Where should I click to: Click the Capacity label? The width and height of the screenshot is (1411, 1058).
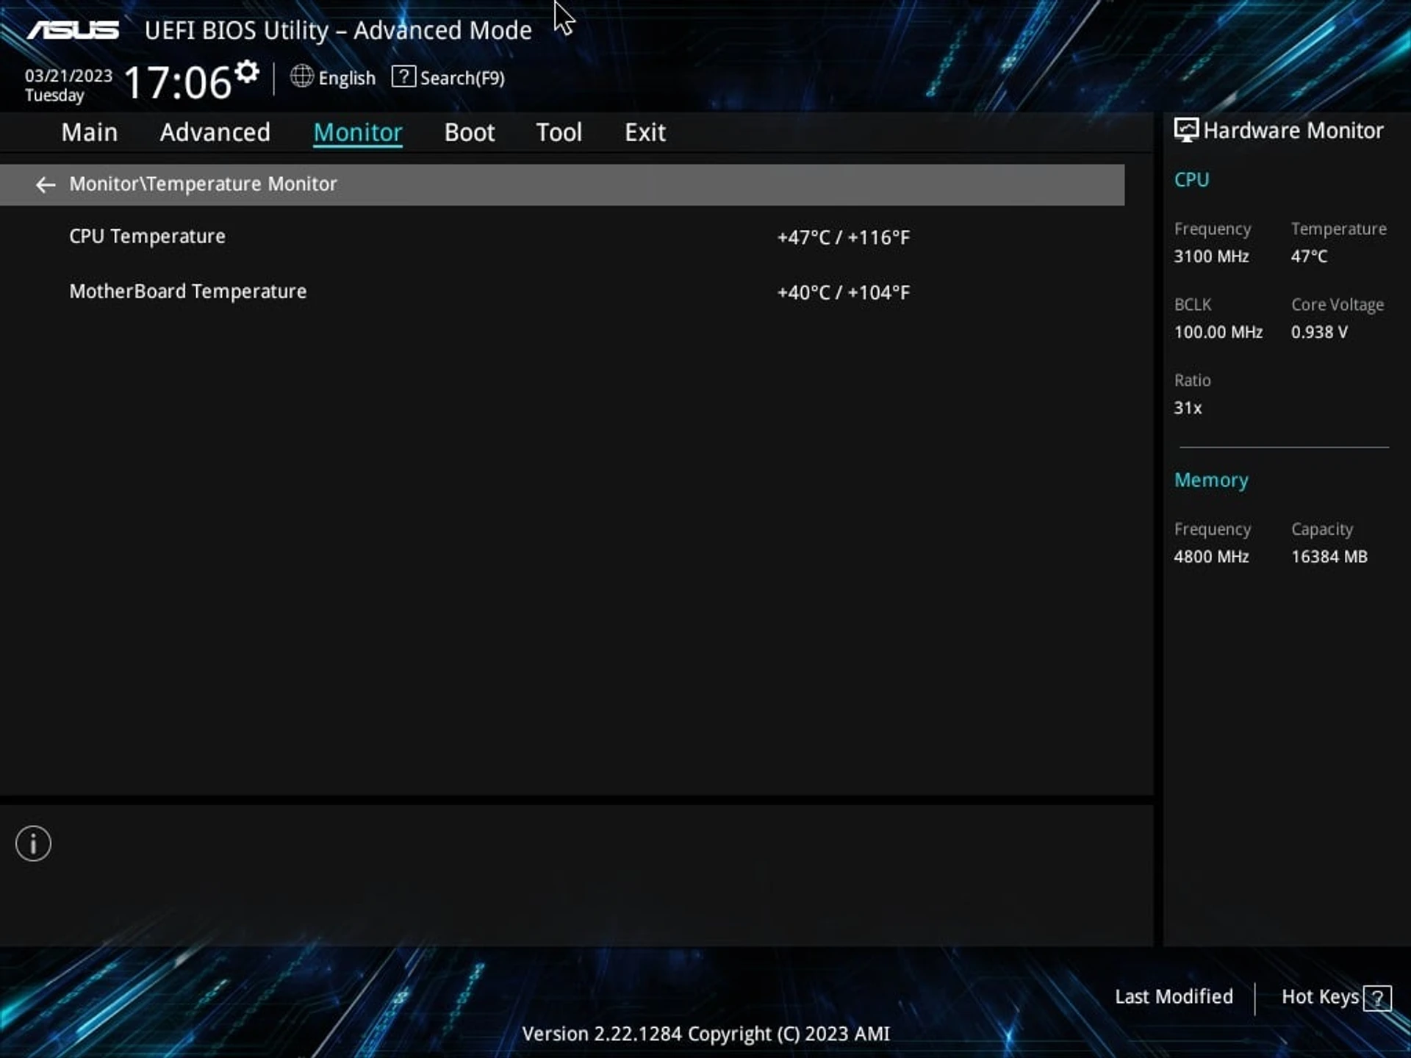point(1322,530)
